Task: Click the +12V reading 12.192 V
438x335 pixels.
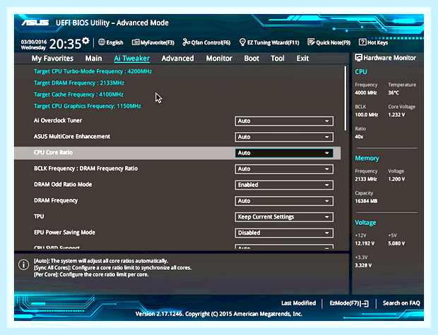Action: pyautogui.click(x=365, y=243)
